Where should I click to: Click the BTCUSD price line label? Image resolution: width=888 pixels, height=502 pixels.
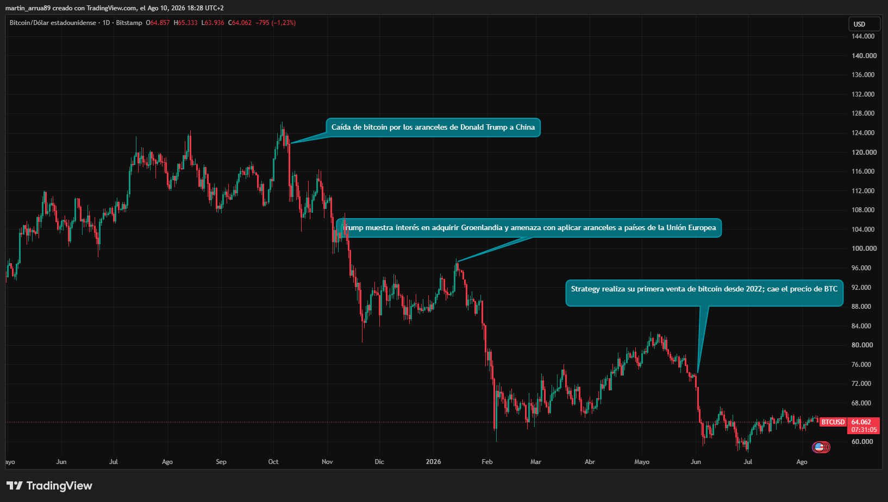click(833, 422)
